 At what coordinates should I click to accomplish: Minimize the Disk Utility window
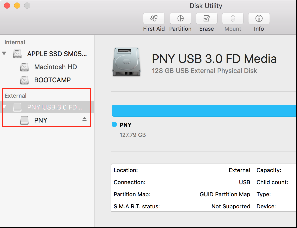click(x=17, y=5)
